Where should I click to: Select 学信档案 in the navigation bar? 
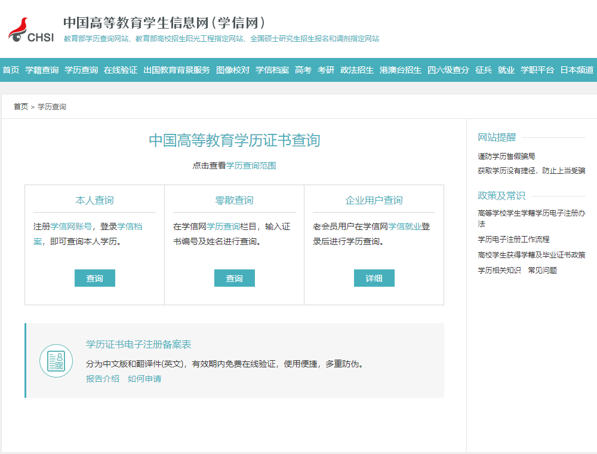coord(272,70)
